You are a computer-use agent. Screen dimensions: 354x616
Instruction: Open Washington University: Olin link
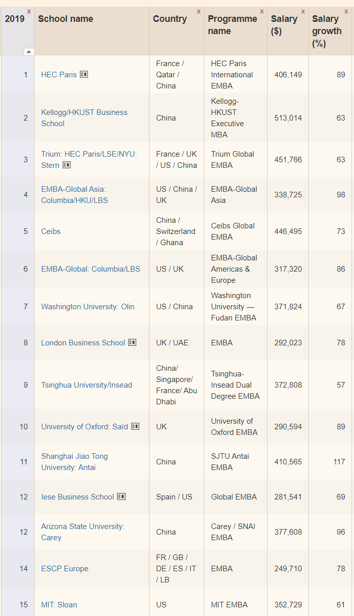click(x=88, y=306)
